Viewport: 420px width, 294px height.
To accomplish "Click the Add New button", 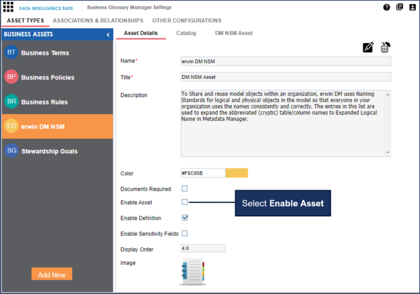I will coord(52,274).
